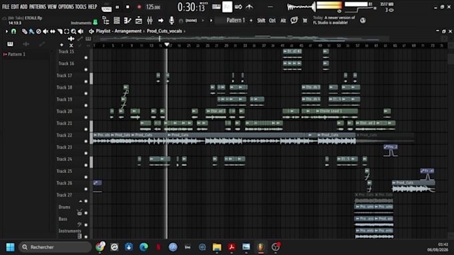The image size is (454, 255).
Task: Click the red record button
Action: (x=140, y=7)
